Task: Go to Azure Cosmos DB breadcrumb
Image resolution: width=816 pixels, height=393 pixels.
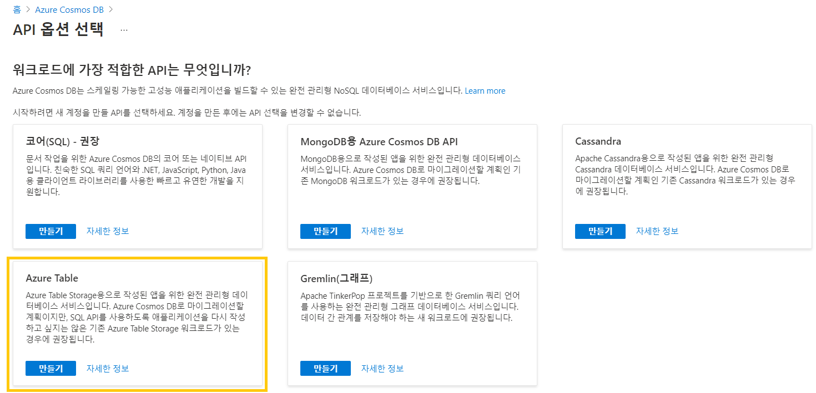Action: point(69,10)
